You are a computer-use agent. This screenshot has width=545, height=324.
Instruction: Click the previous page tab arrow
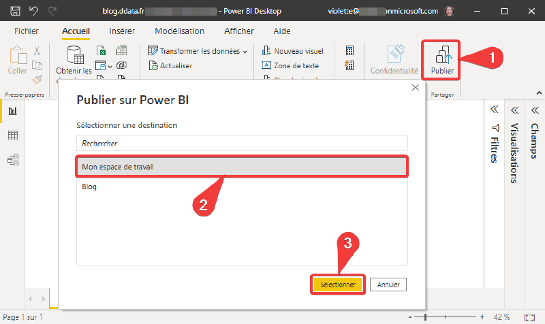tap(30, 299)
